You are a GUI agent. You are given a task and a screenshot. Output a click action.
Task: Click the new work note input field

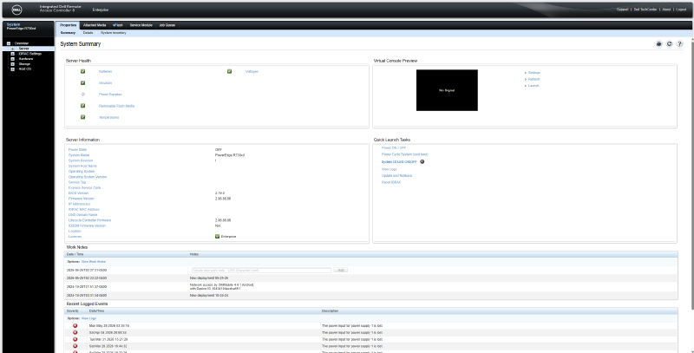(261, 270)
